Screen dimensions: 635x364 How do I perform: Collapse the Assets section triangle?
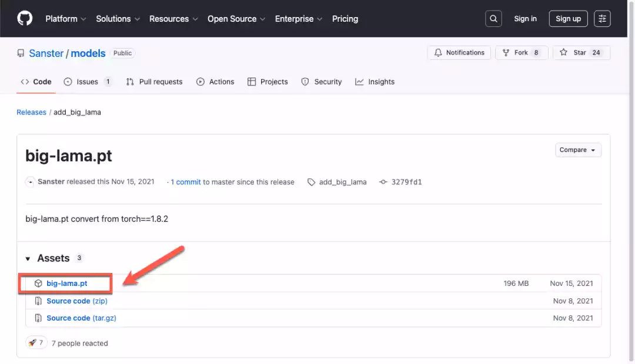(28, 258)
